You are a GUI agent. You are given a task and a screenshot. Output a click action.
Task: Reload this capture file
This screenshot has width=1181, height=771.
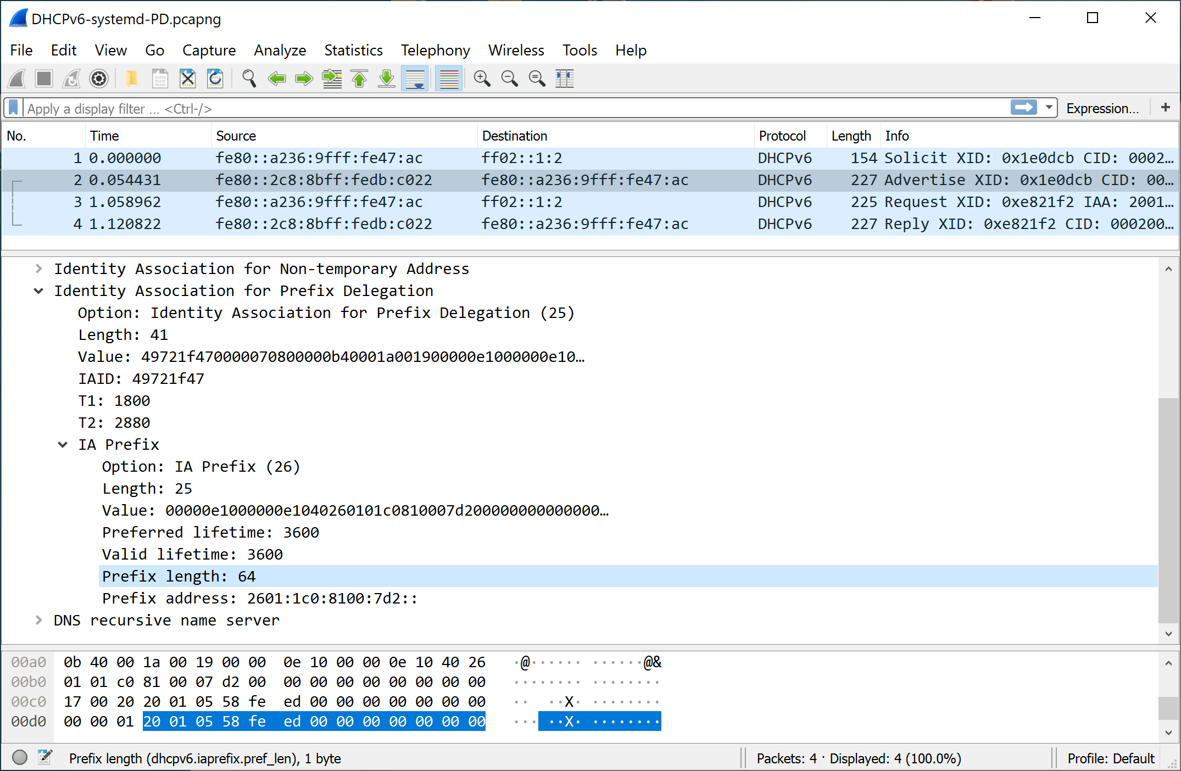(x=215, y=79)
